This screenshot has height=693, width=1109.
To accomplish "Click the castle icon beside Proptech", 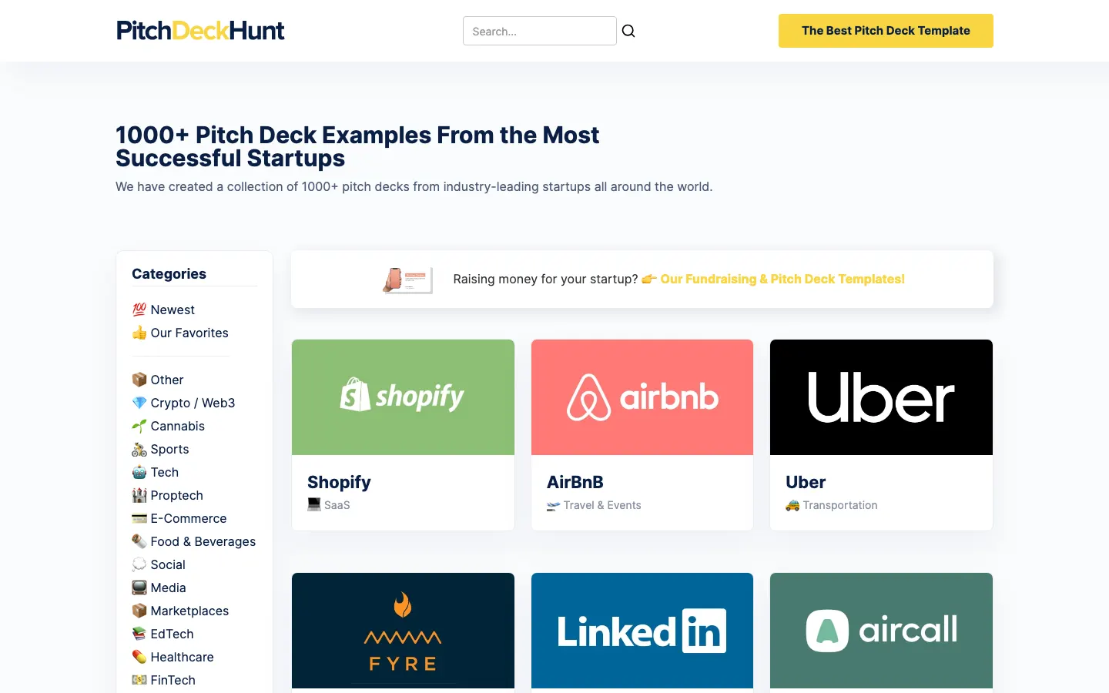I will [x=139, y=495].
